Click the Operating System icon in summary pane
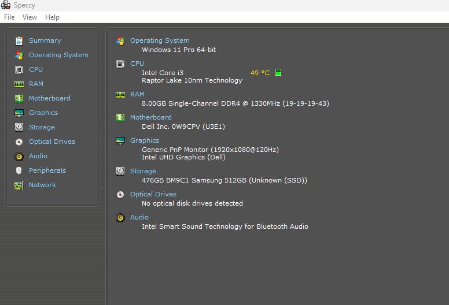This screenshot has width=449, height=305. [x=120, y=41]
